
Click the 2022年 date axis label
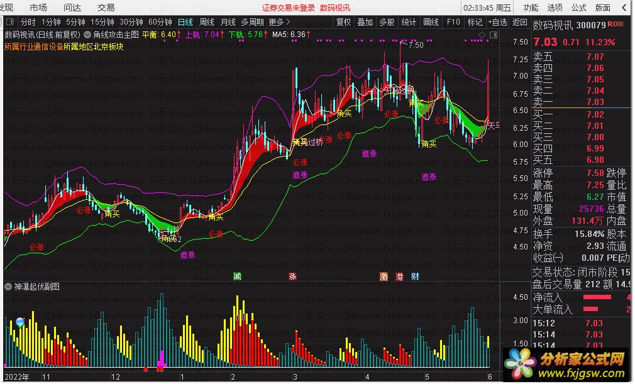17,377
